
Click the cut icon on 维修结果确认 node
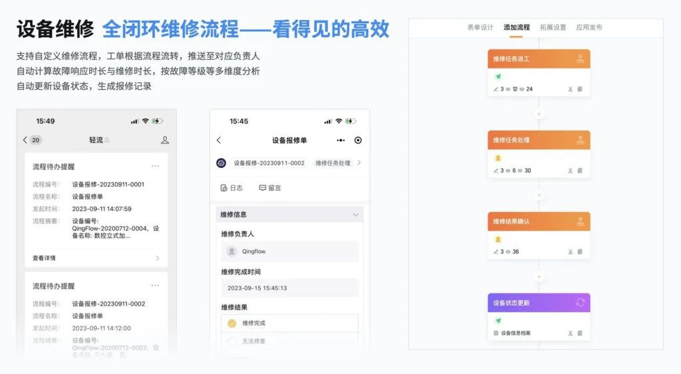coord(570,252)
